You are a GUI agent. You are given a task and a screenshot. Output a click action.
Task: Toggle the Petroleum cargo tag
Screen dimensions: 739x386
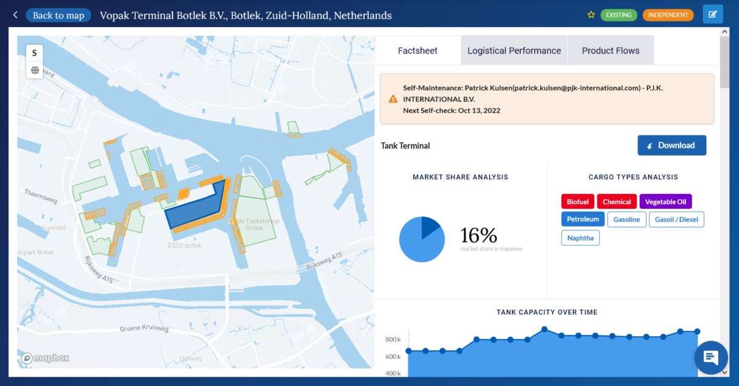(583, 219)
